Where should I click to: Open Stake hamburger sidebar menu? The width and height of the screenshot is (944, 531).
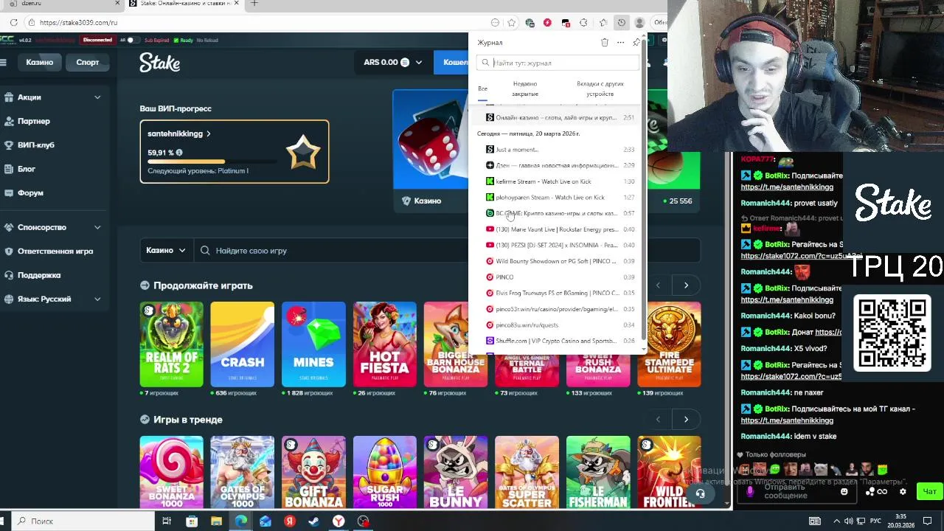point(4,63)
